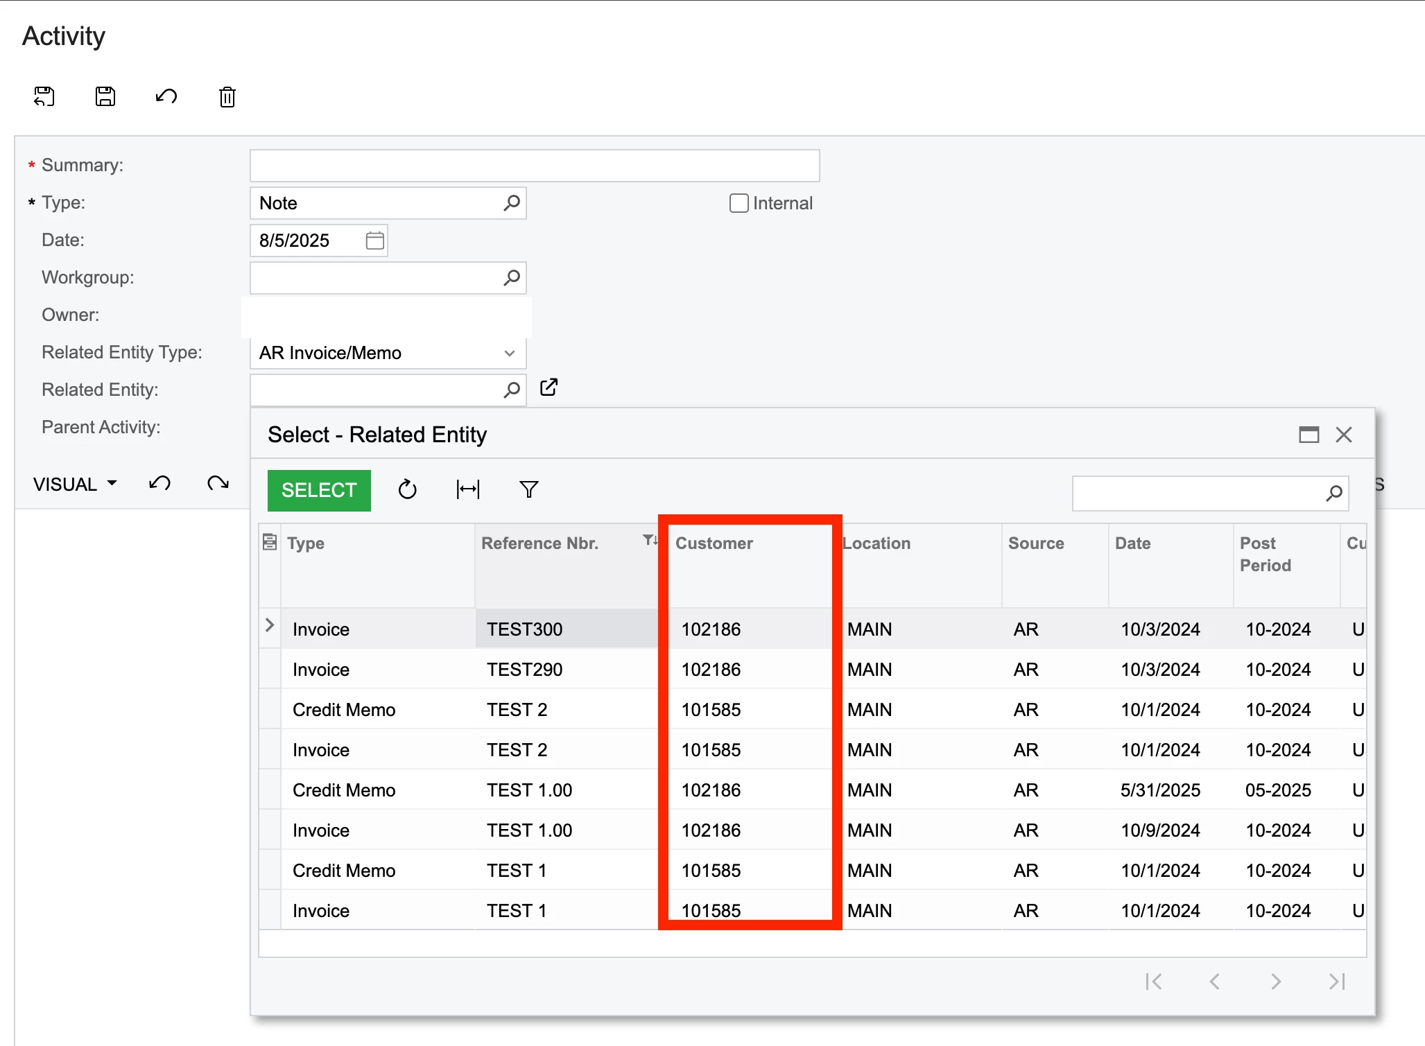
Task: Go to next page of results
Action: (1276, 982)
